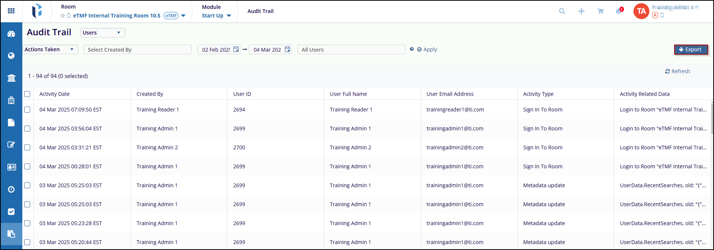Open the globe icon in sidebar
Viewport: 714px width, 250px height.
click(x=11, y=56)
